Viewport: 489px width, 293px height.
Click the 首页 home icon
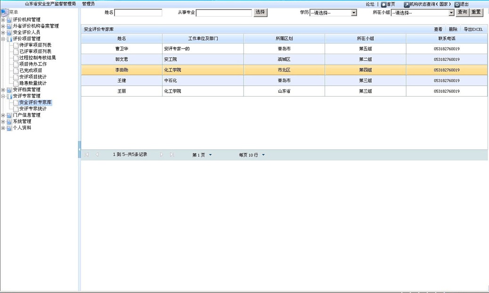(384, 4)
